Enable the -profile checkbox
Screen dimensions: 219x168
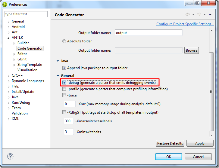coord(64,89)
